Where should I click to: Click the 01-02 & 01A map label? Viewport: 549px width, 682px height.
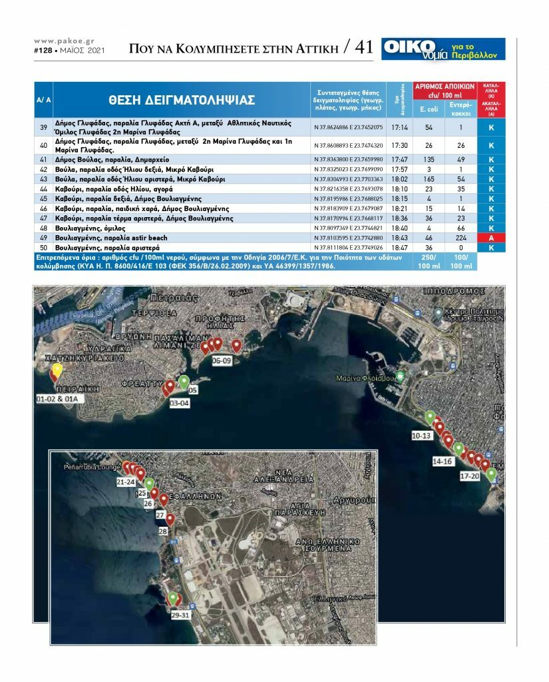point(57,399)
